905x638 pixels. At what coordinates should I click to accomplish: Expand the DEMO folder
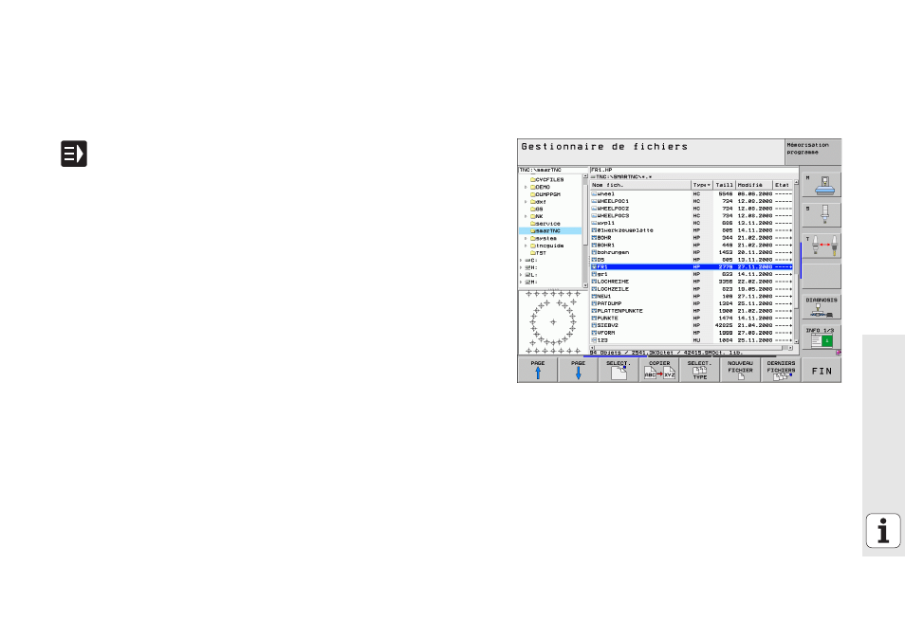click(526, 187)
